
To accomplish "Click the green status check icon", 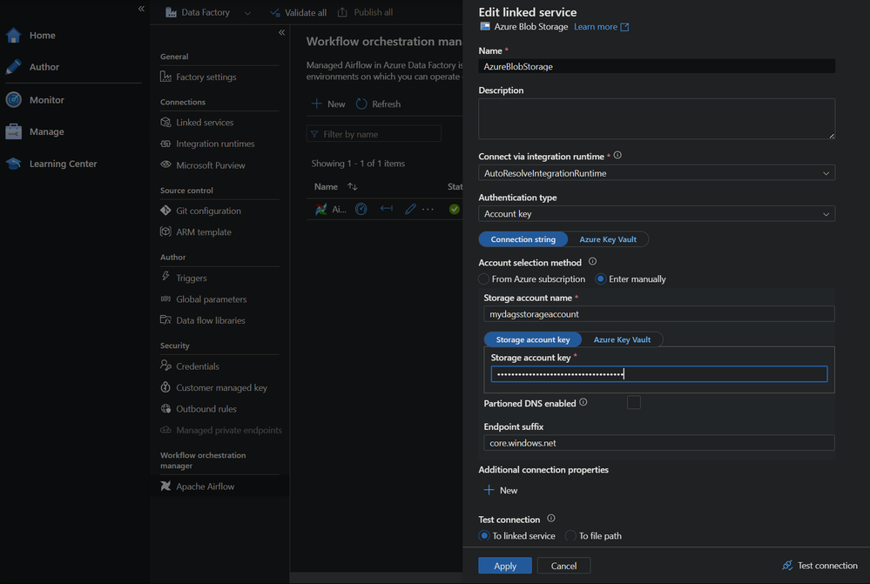I will click(x=455, y=209).
